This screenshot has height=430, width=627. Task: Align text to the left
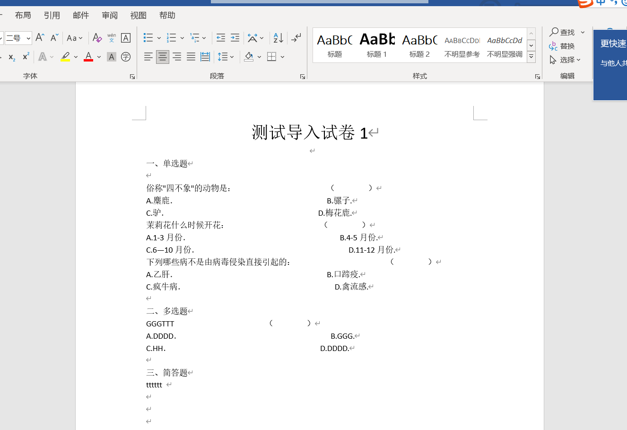pos(148,57)
